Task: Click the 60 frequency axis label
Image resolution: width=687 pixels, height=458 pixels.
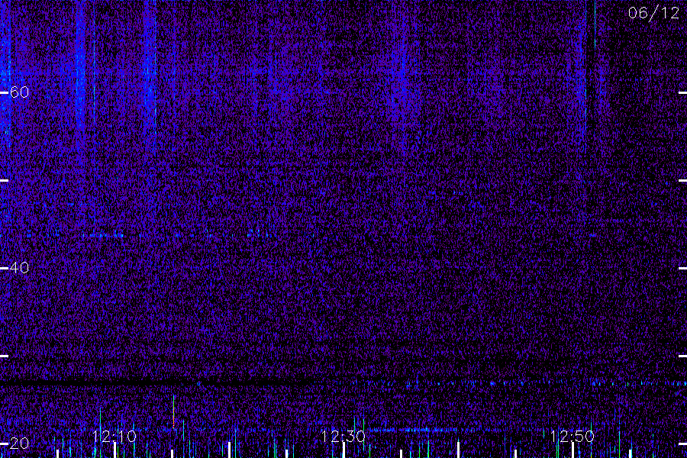Action: (19, 92)
